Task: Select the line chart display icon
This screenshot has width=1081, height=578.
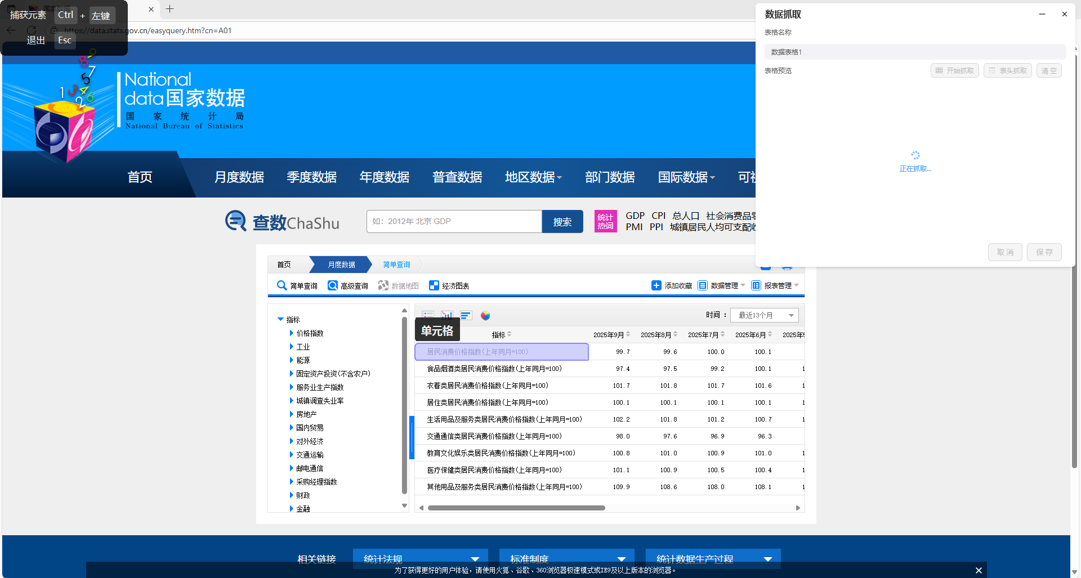Action: pyautogui.click(x=447, y=315)
